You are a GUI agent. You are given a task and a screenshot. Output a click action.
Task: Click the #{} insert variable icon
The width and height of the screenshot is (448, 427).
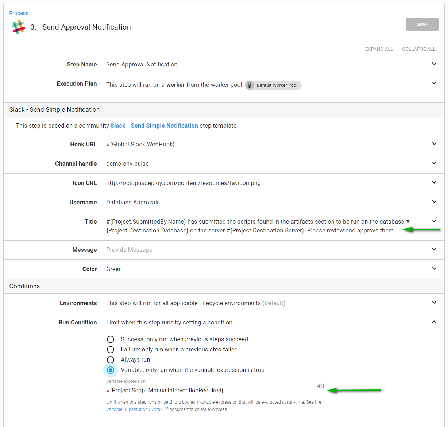(x=320, y=386)
